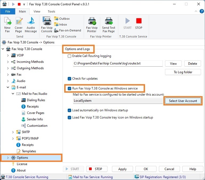Select Customization in the tree
Viewport: 205px width, 180px height.
[x=37, y=126]
